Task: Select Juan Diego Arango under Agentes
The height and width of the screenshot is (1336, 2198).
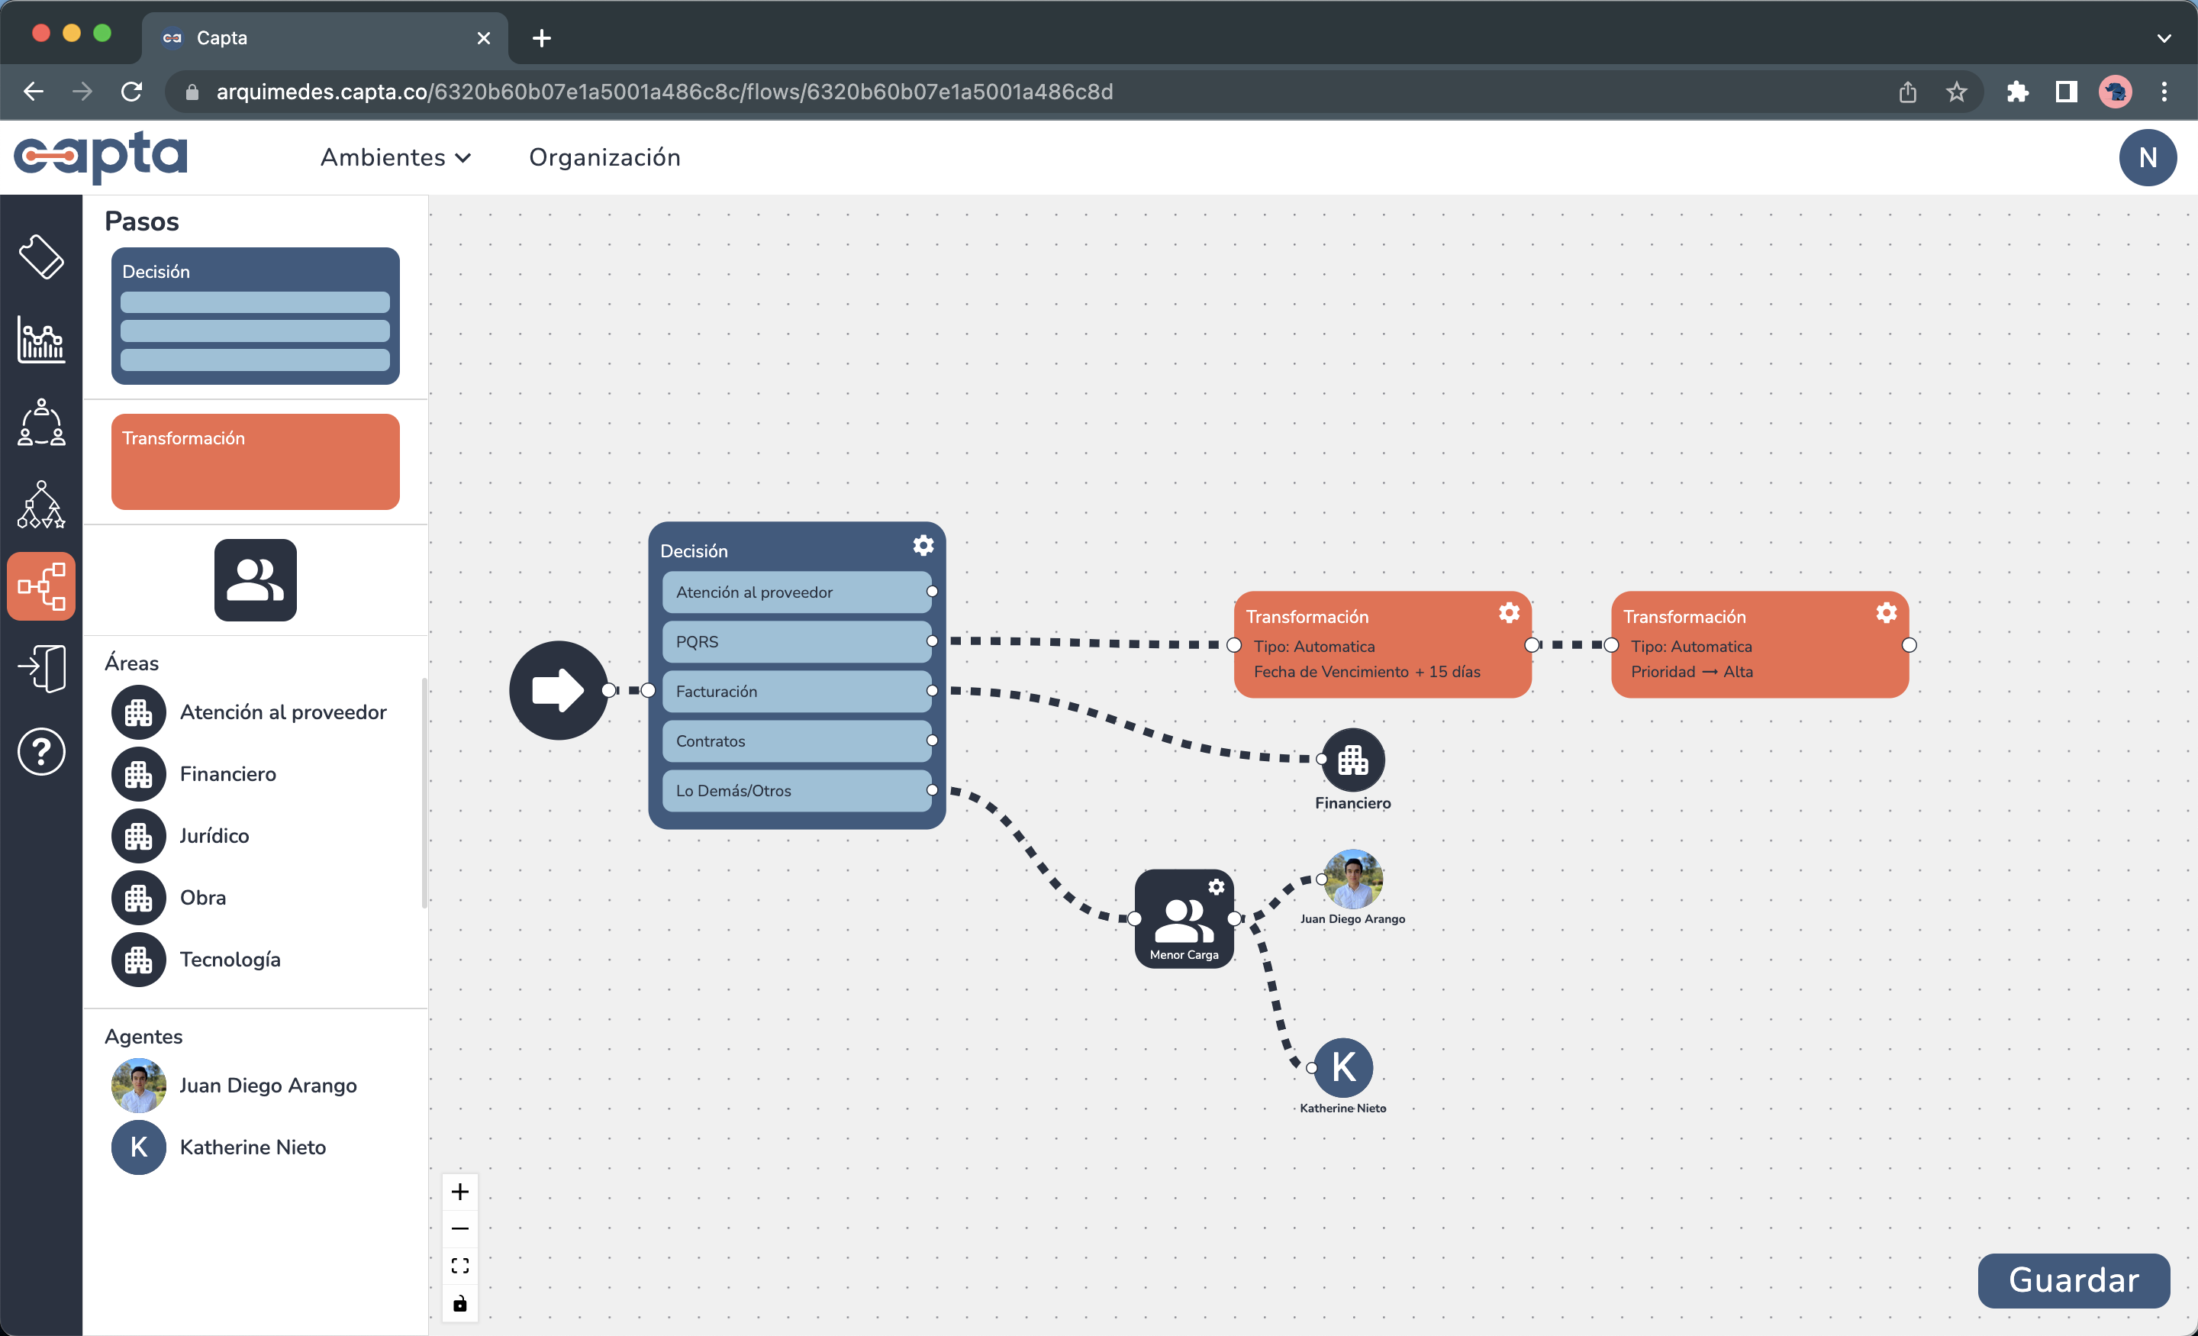Action: click(x=269, y=1086)
